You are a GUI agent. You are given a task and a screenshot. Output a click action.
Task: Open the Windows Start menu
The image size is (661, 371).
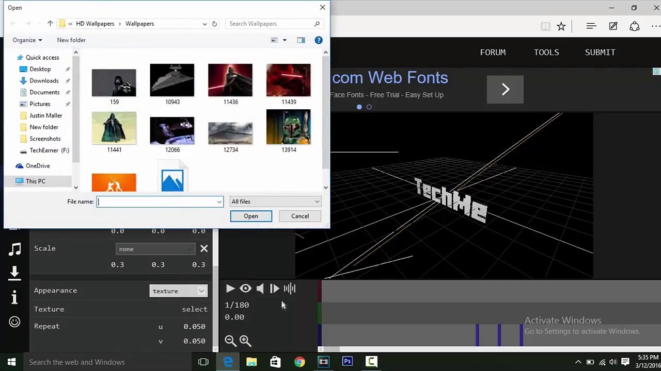coord(11,362)
